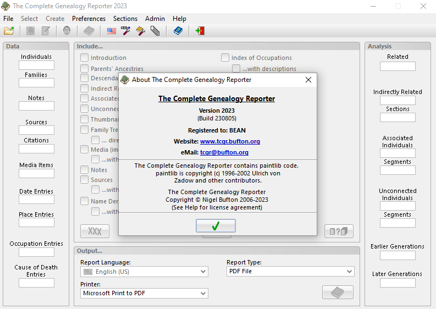
Task: Click the grayed person face toolbar icon
Action: (x=67, y=31)
